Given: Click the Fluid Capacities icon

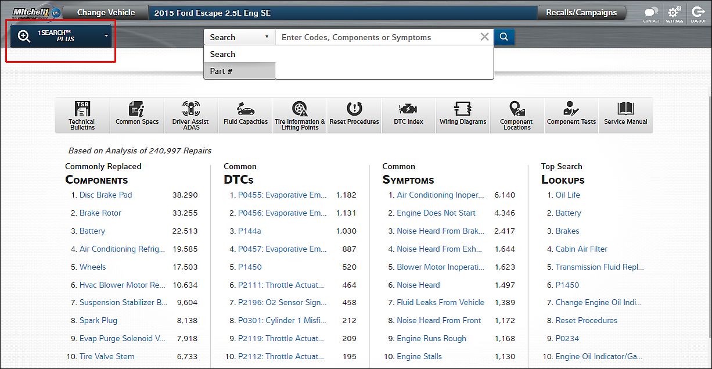Looking at the screenshot, I should pyautogui.click(x=246, y=115).
